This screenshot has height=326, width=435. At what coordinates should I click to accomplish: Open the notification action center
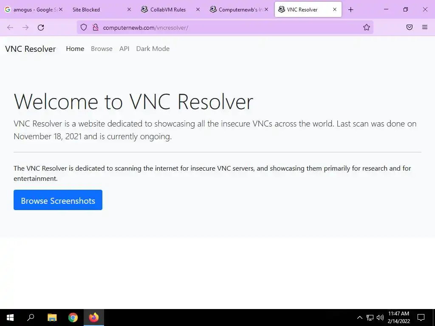(421, 318)
